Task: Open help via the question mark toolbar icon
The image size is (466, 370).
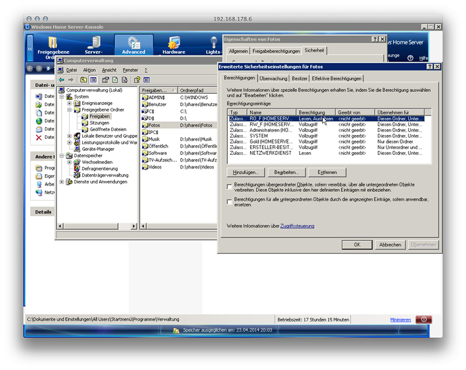Action: coord(137,80)
